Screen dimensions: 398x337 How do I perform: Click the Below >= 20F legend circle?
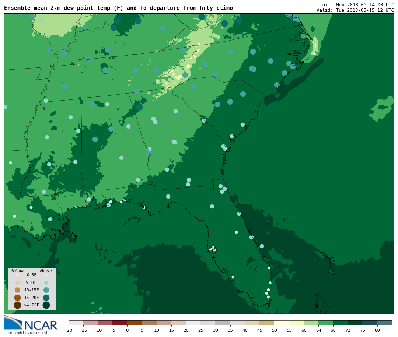point(18,305)
